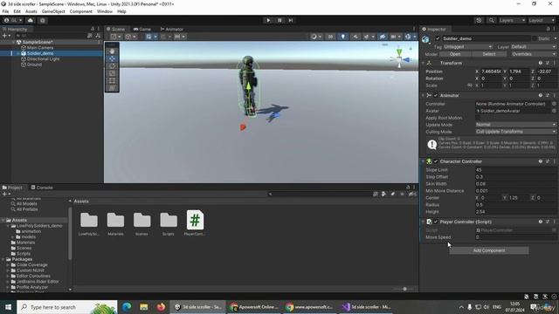Open the Window menu
The width and height of the screenshot is (559, 314).
105,11
